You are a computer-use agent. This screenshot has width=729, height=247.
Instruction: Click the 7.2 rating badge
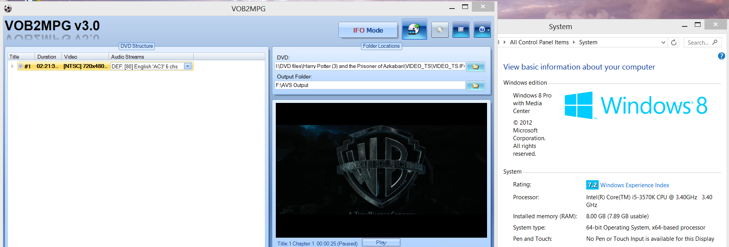coord(592,185)
